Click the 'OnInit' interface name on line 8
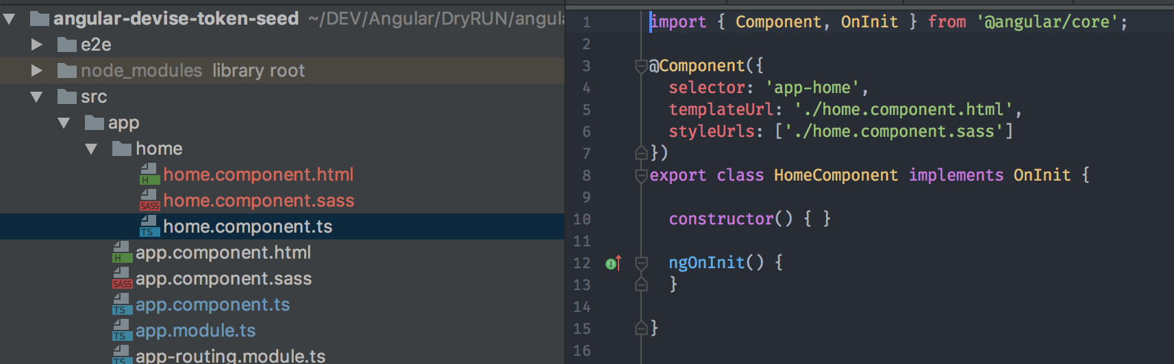 pyautogui.click(x=1042, y=175)
